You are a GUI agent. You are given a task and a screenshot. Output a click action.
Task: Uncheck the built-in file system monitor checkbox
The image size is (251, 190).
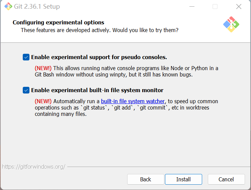pyautogui.click(x=26, y=90)
